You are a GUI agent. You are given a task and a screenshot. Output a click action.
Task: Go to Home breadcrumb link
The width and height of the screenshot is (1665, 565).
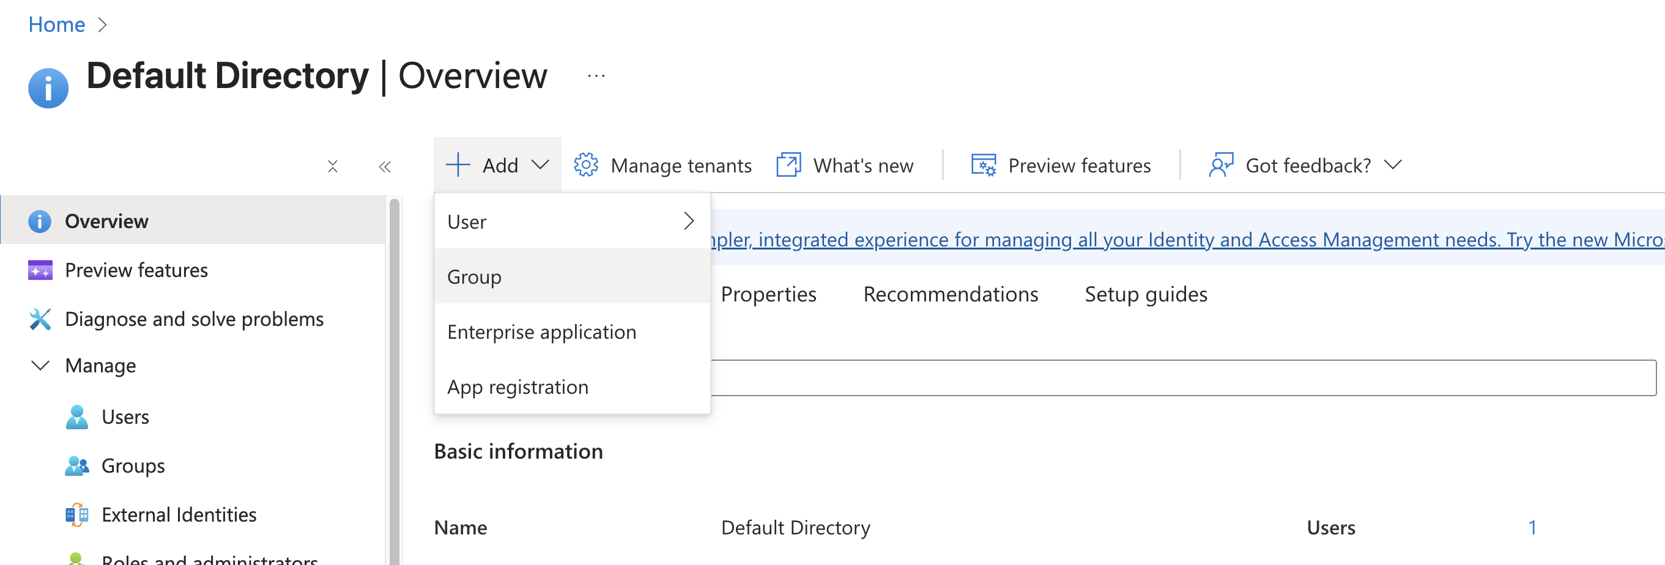(57, 24)
